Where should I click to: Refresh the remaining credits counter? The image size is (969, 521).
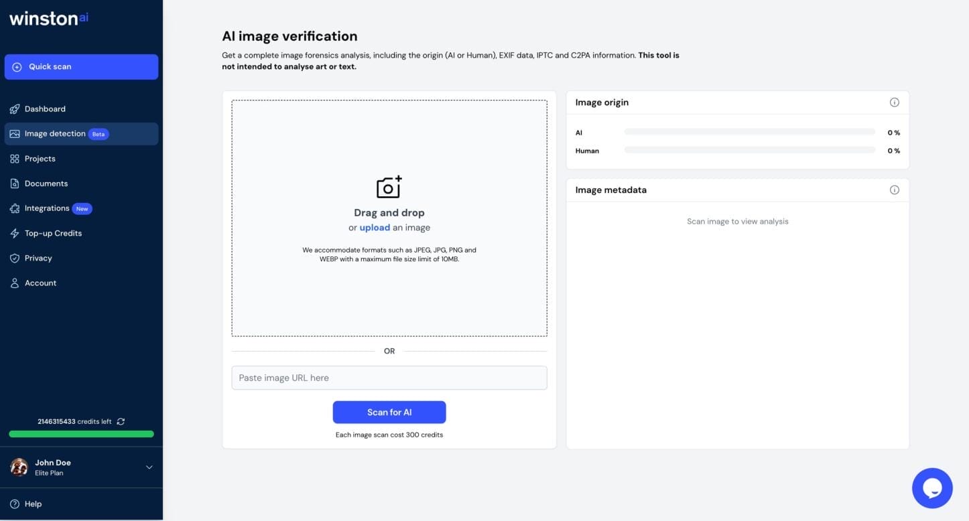[x=121, y=421]
